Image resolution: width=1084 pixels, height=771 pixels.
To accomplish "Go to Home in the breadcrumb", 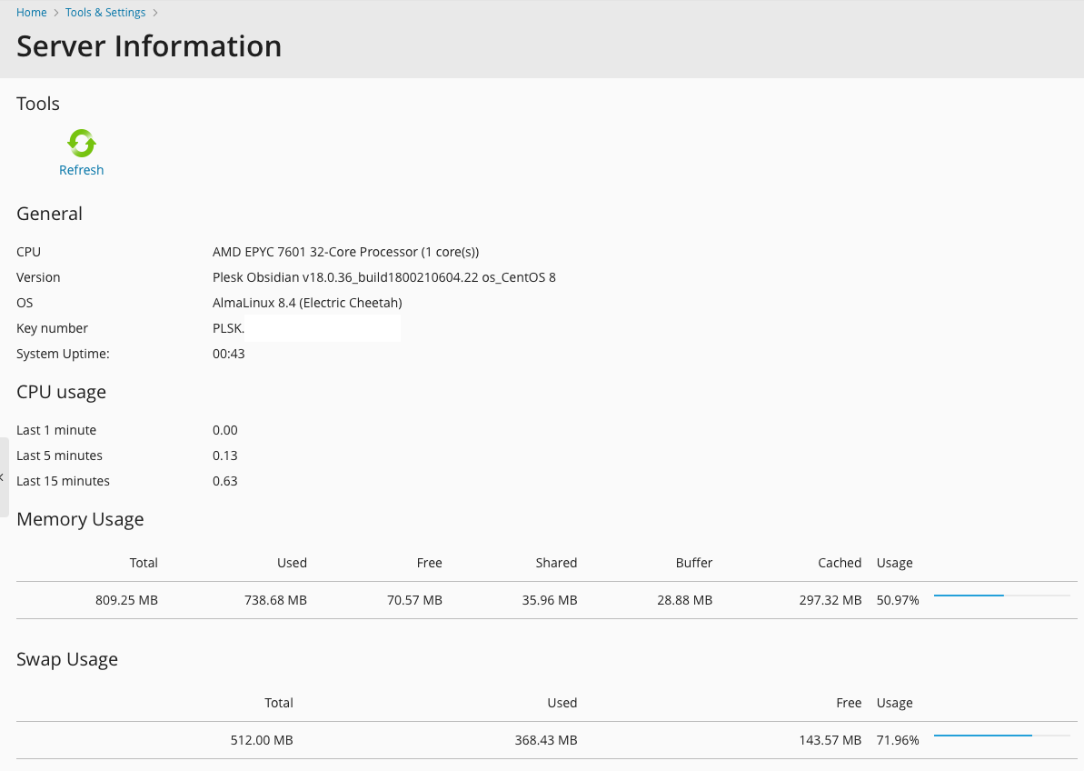I will 32,13.
